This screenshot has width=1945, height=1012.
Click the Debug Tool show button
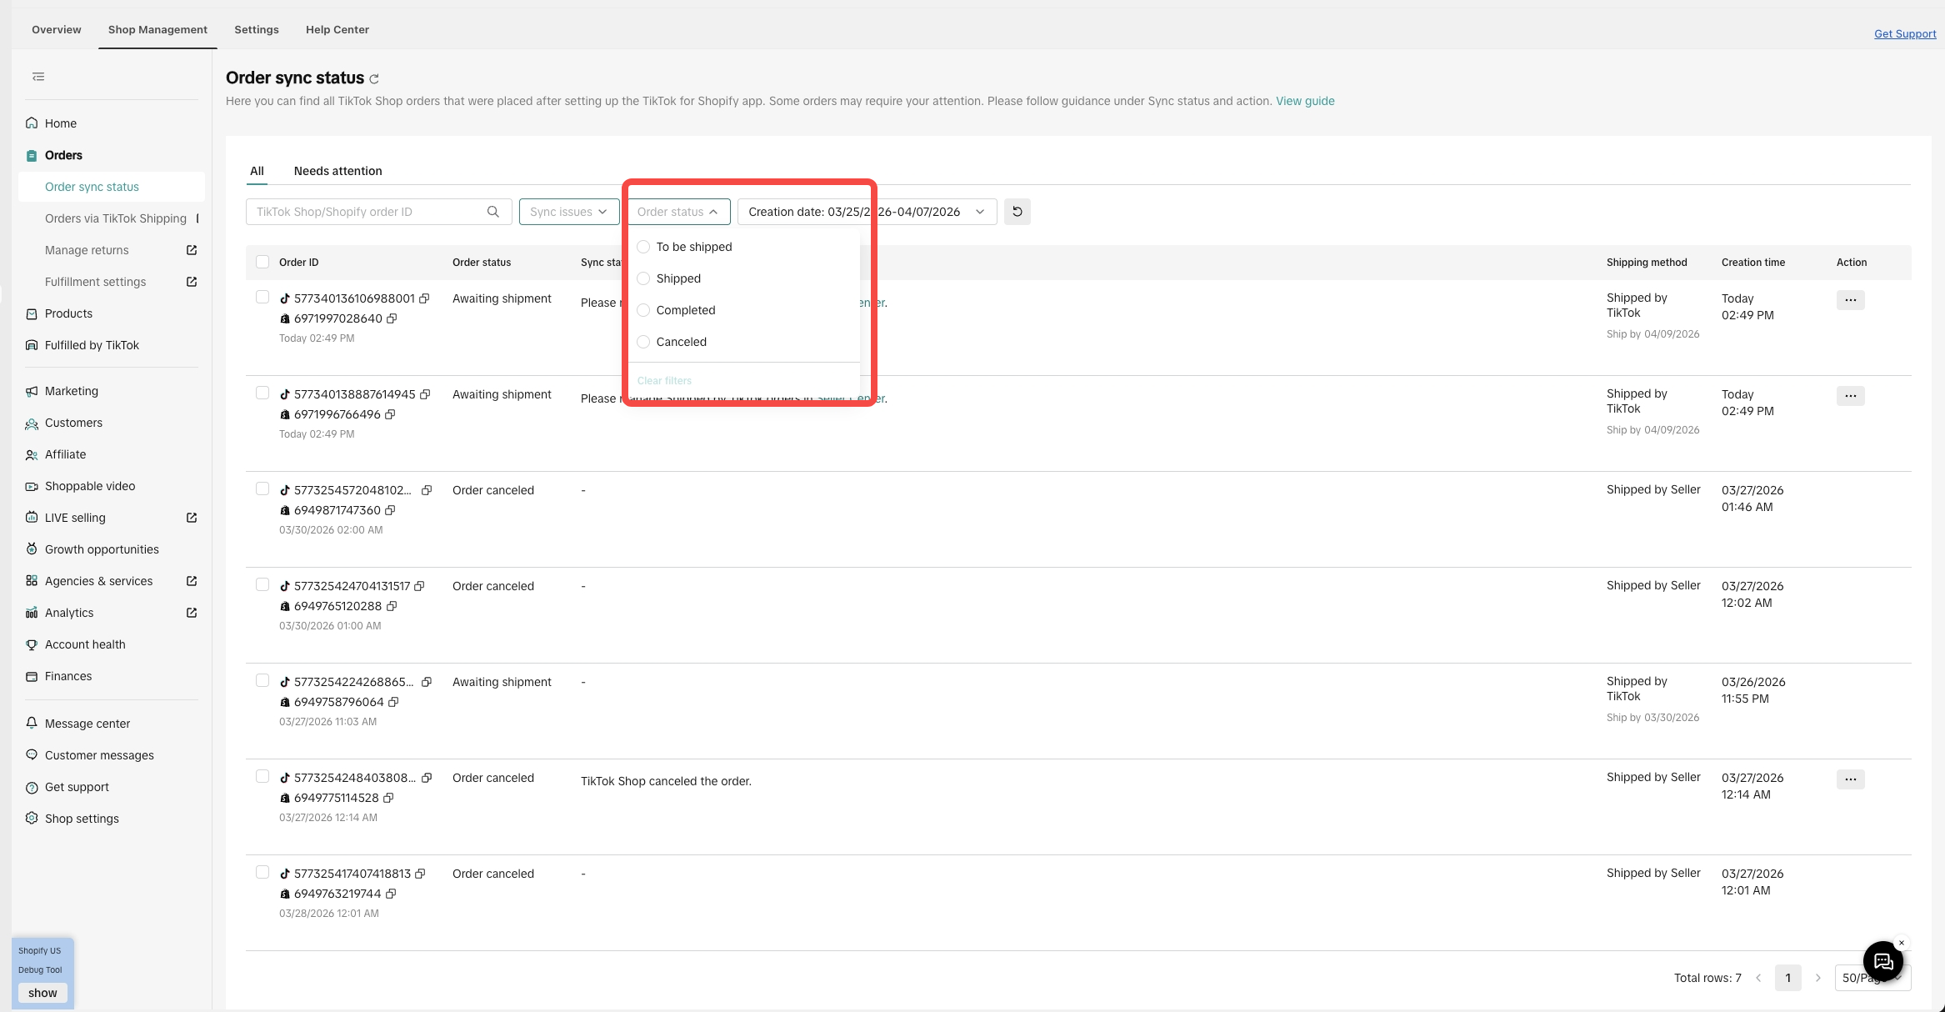[42, 993]
